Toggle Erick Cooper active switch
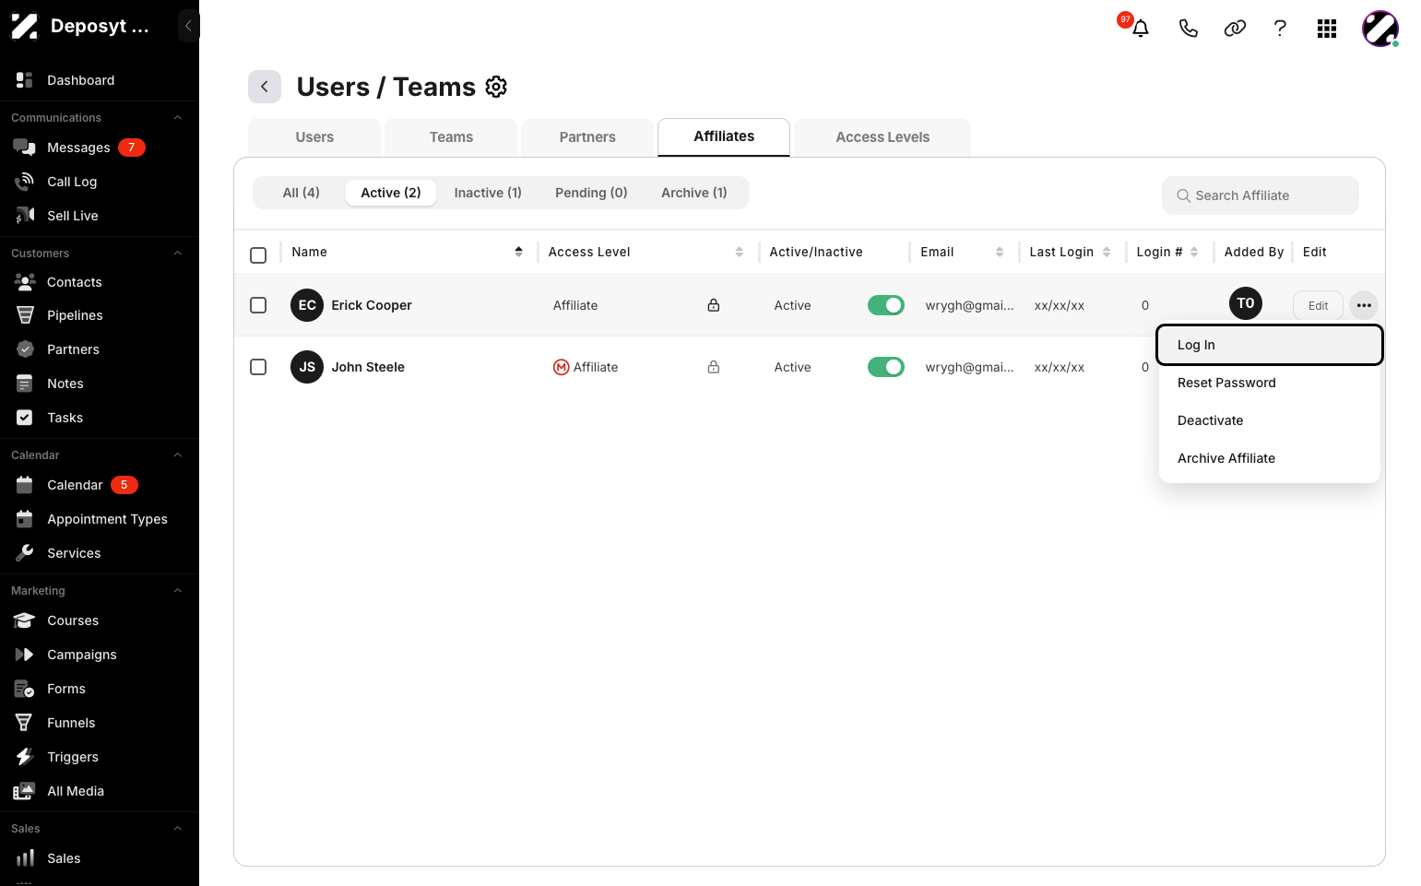Screen dimensions: 1421x886 (x=886, y=305)
